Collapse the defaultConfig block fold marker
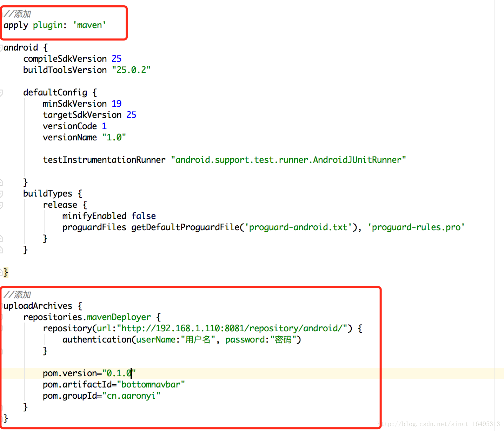Screen dimensions: 504x431 point(1,93)
